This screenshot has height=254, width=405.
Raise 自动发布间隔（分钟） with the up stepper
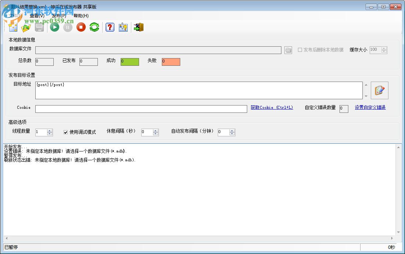click(231, 130)
